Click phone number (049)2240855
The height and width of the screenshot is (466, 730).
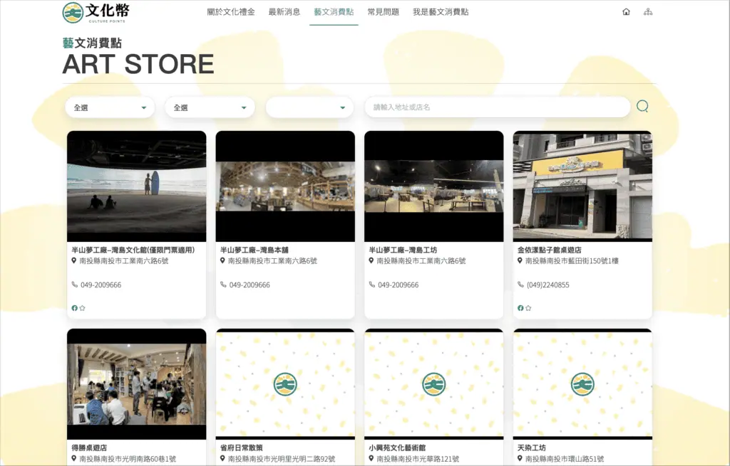tap(548, 285)
